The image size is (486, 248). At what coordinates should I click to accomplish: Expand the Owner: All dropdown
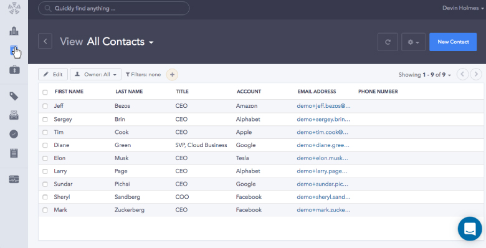coord(96,74)
